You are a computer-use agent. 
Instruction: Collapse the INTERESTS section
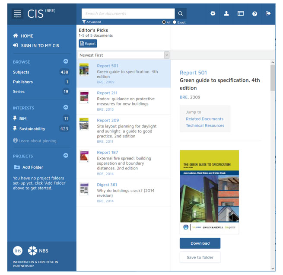66,107
